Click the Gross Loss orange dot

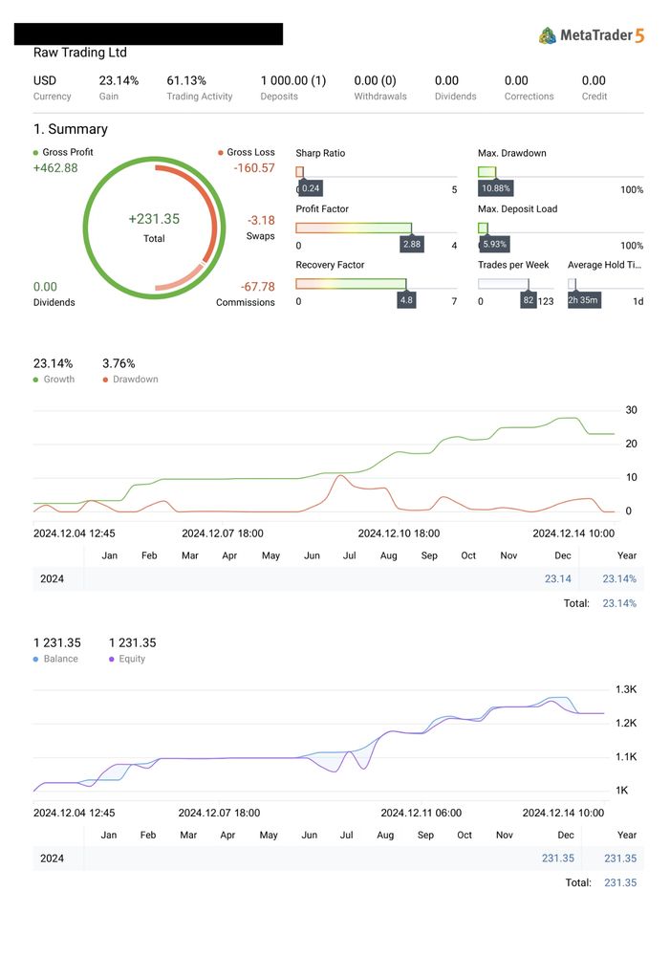click(220, 153)
